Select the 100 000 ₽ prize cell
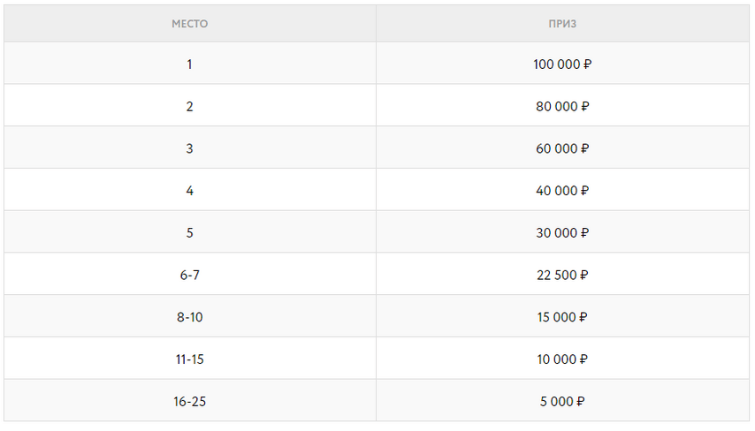 pos(562,63)
